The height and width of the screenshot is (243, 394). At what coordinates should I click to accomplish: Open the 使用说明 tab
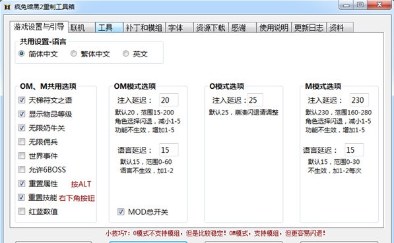(274, 28)
